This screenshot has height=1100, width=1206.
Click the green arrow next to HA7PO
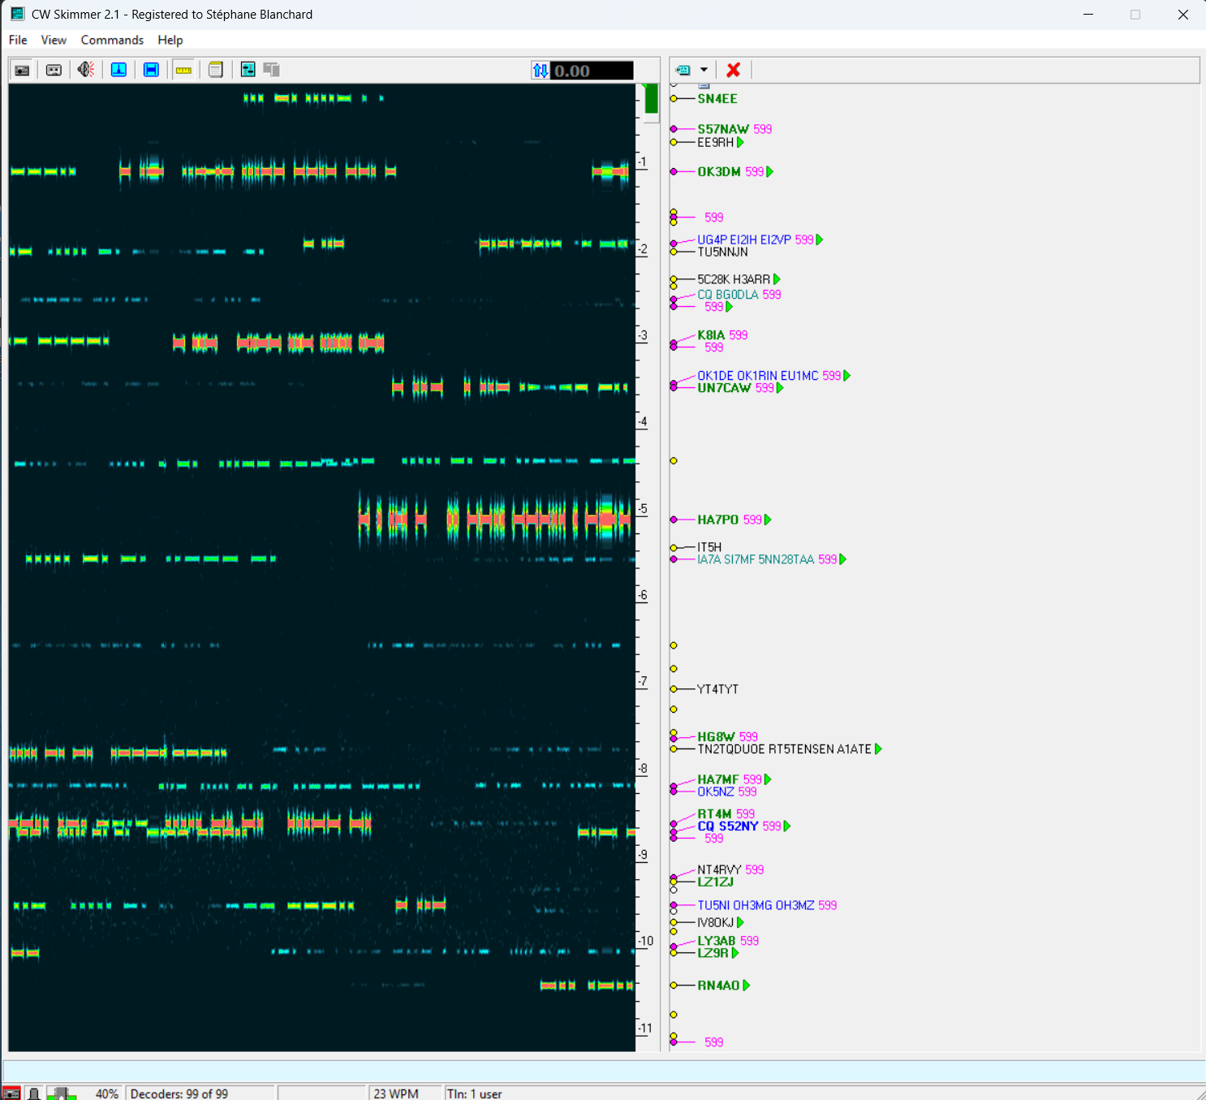[x=768, y=520]
